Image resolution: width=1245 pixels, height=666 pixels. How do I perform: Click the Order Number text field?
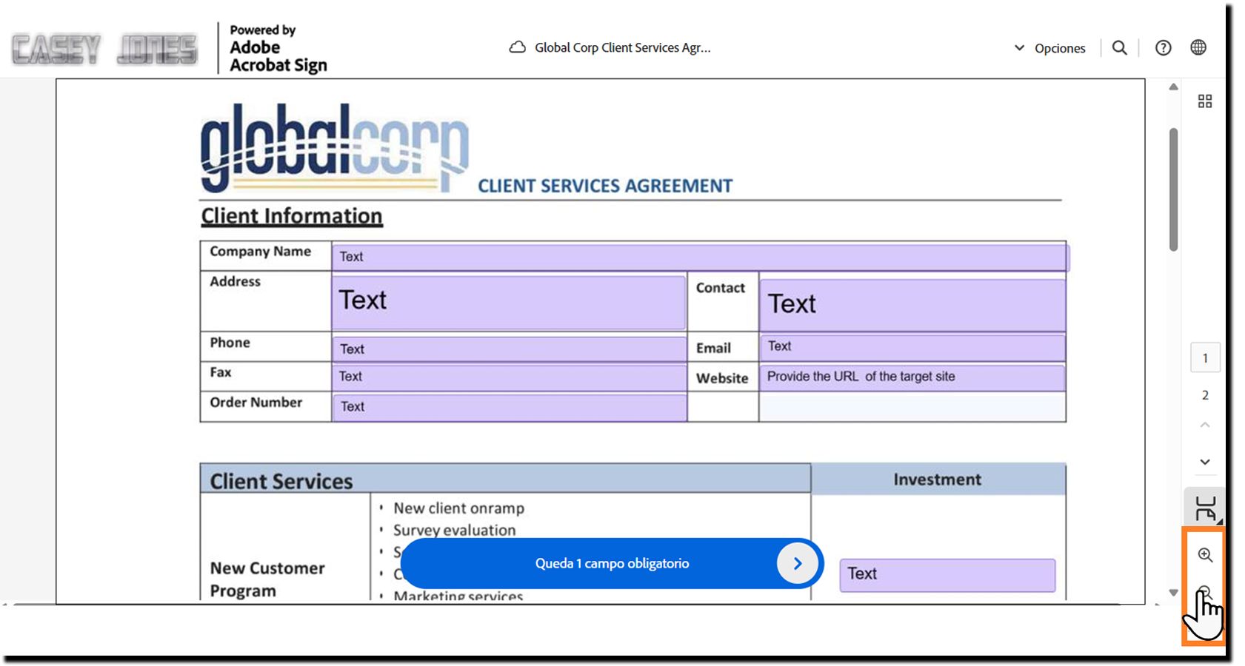509,407
